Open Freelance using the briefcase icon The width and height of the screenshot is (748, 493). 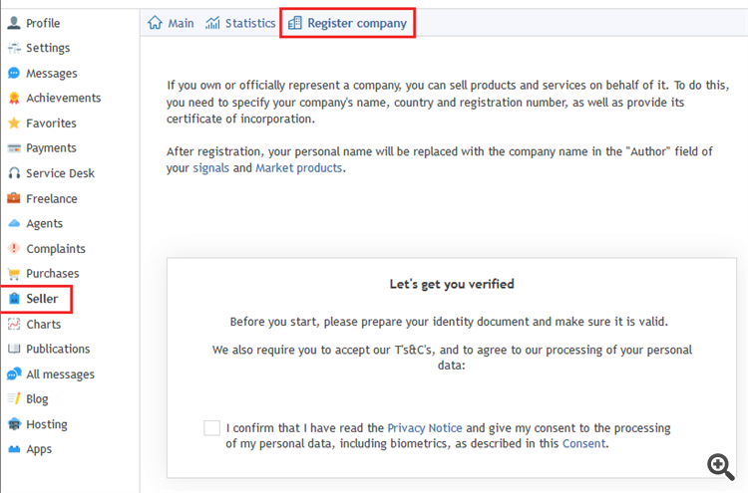point(14,197)
